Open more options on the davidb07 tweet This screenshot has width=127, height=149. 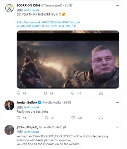(x=117, y=127)
